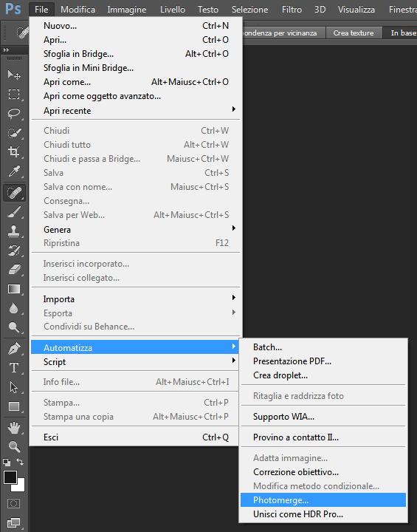Expand the toolbar with double arrows
Screen dimensions: 417x532
[x=6, y=50]
